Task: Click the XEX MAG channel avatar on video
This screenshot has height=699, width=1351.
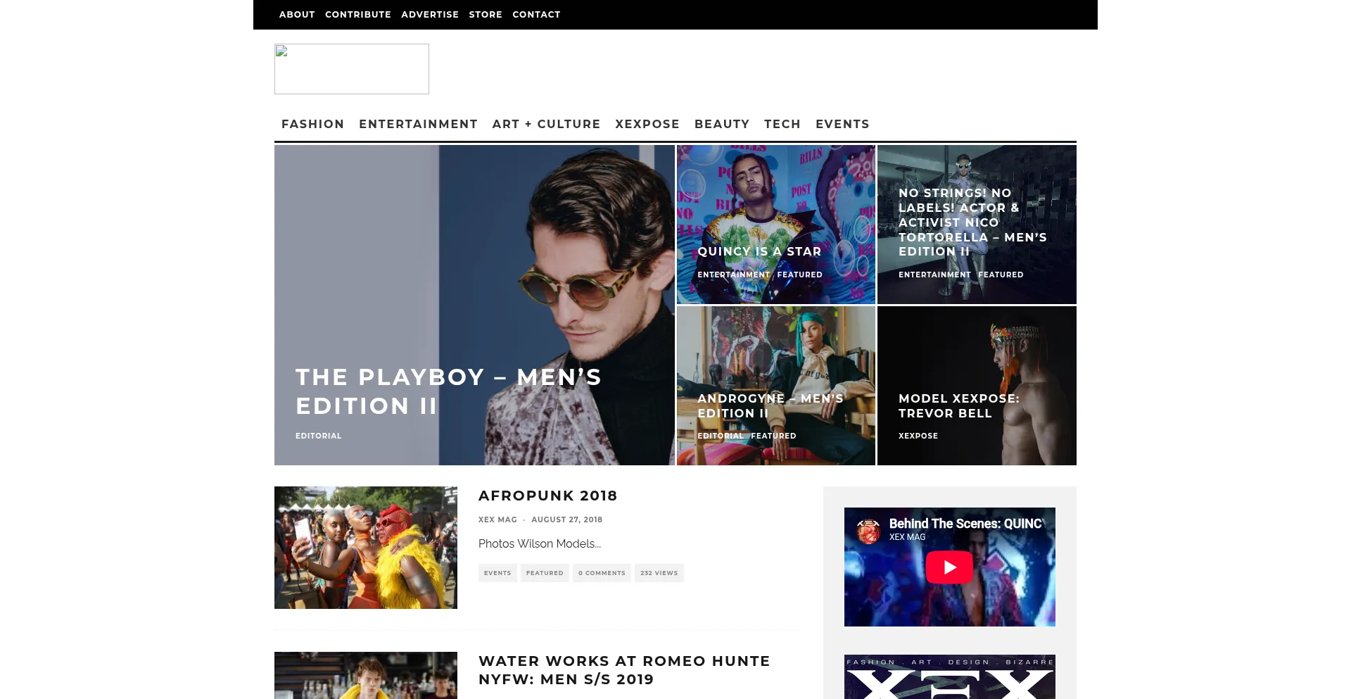Action: (868, 530)
